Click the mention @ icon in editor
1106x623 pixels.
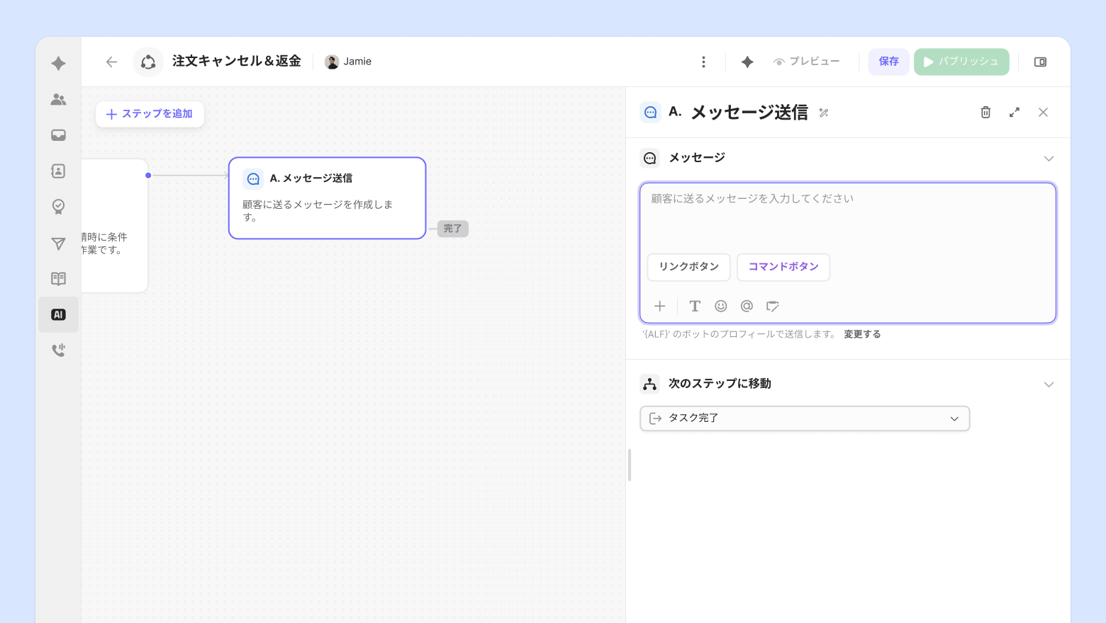tap(747, 306)
